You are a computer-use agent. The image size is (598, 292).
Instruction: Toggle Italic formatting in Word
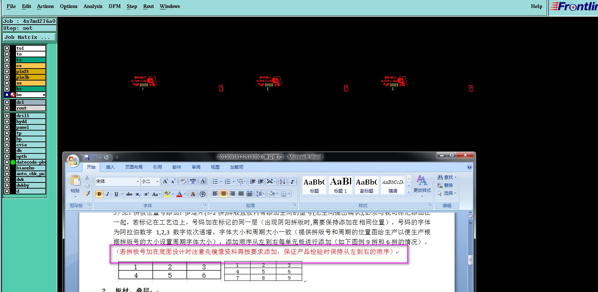point(107,194)
